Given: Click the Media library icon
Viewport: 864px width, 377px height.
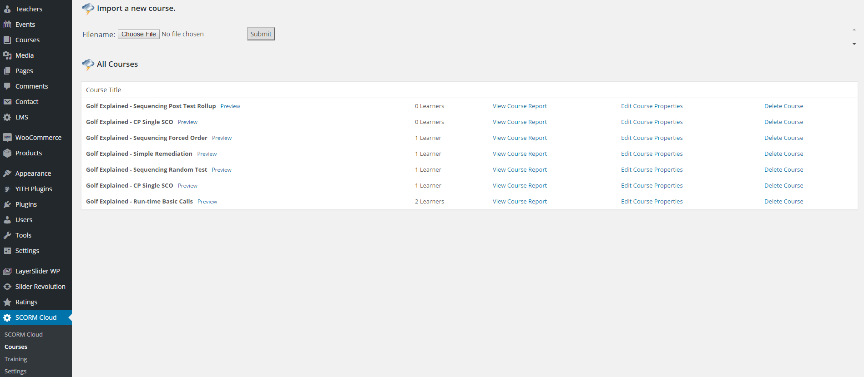Looking at the screenshot, I should [7, 55].
